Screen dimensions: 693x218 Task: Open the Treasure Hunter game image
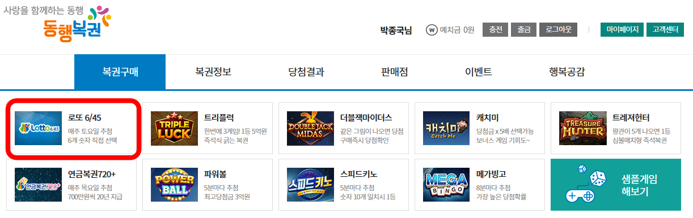[x=582, y=128]
